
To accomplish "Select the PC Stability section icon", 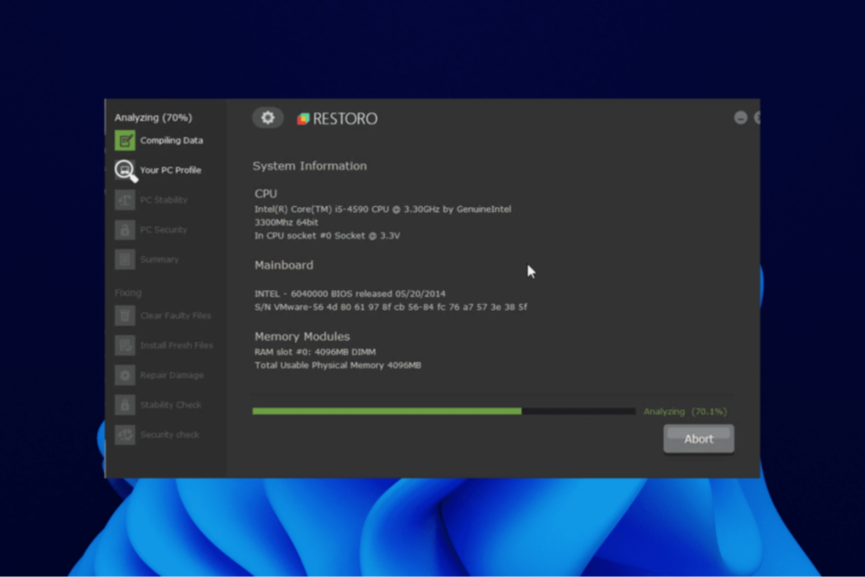I will point(126,200).
